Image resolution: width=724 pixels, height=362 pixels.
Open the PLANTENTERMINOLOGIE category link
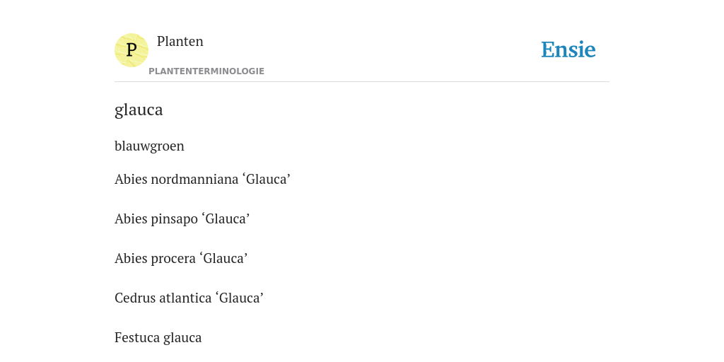point(206,71)
